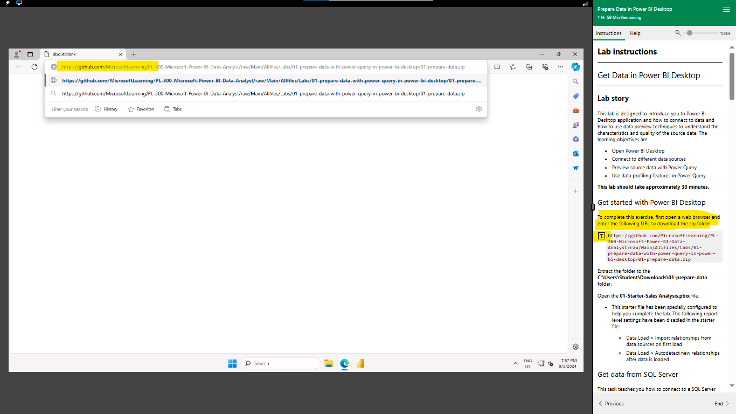Select the about:blank tab
This screenshot has height=414, width=736.
[x=83, y=54]
